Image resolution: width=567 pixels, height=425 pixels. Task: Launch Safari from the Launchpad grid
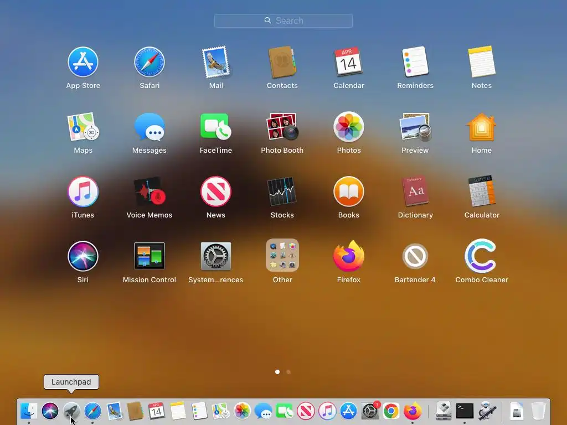(150, 62)
